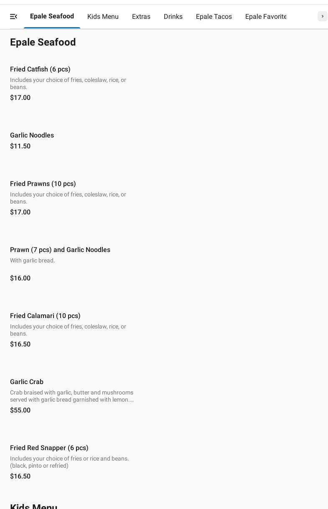Open the Fried Prawns (10 pcs) item
The image size is (328, 509).
(43, 184)
